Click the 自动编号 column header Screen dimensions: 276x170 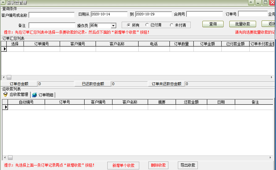[26, 102]
